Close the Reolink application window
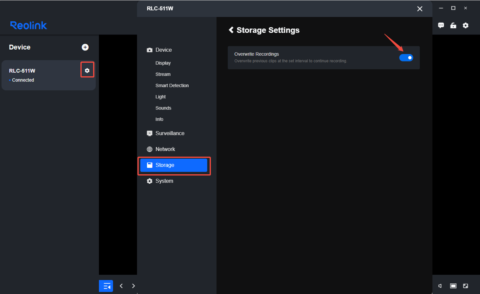This screenshot has width=480, height=294. coord(465,8)
